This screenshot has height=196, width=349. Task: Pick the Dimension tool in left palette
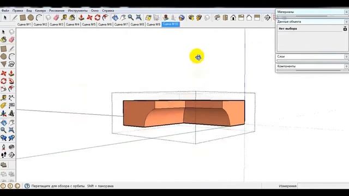point(11,97)
